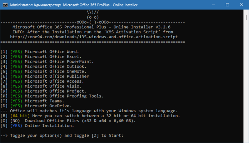Click the zone94.com activation script URL
Image resolution: width=249 pixels, height=143 pixels.
[94, 37]
